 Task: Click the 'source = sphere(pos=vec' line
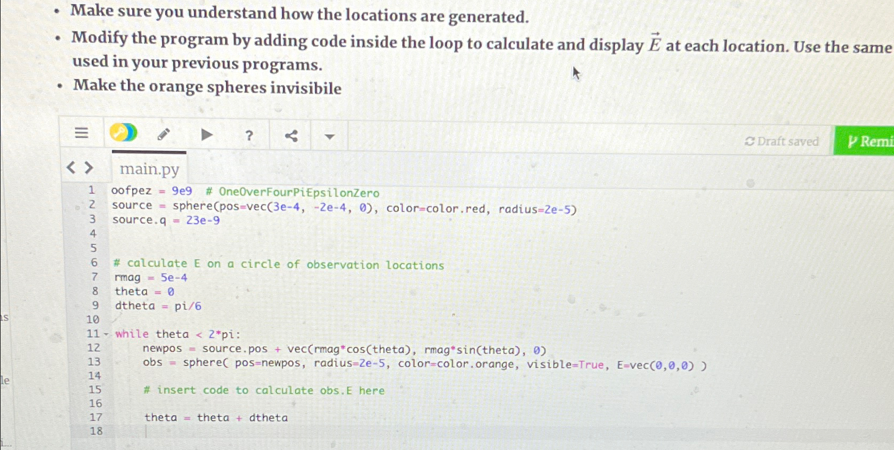[x=344, y=207]
